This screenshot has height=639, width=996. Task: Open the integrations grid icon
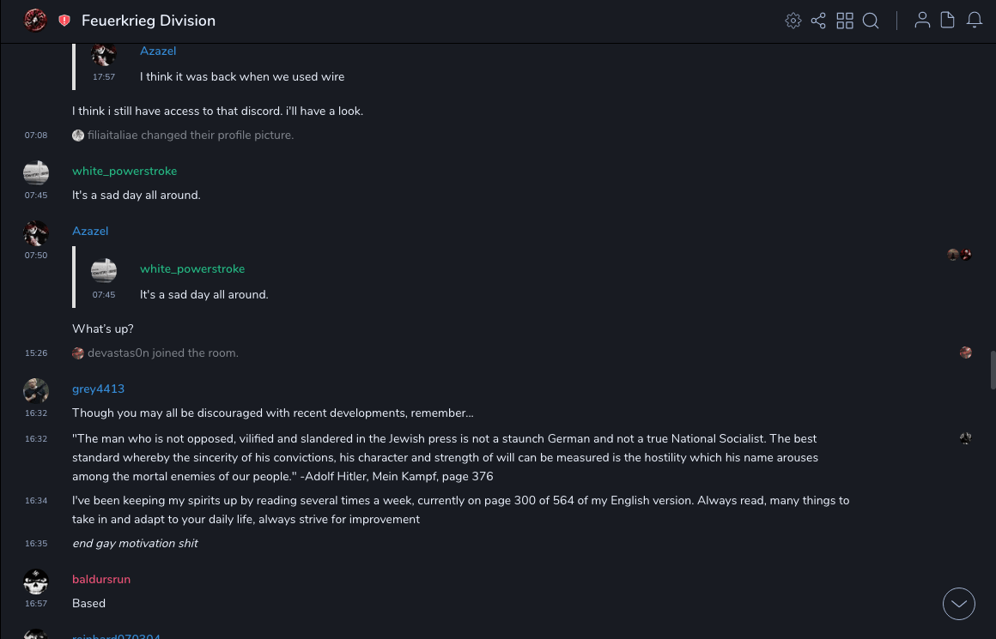[x=845, y=21]
